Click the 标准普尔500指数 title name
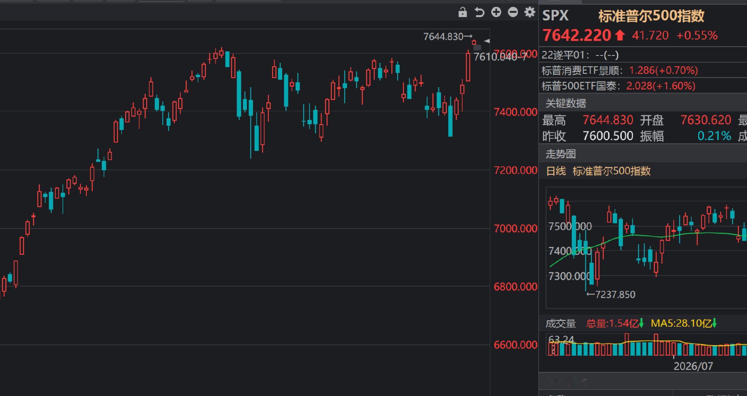Image resolution: width=747 pixels, height=396 pixels. [651, 16]
